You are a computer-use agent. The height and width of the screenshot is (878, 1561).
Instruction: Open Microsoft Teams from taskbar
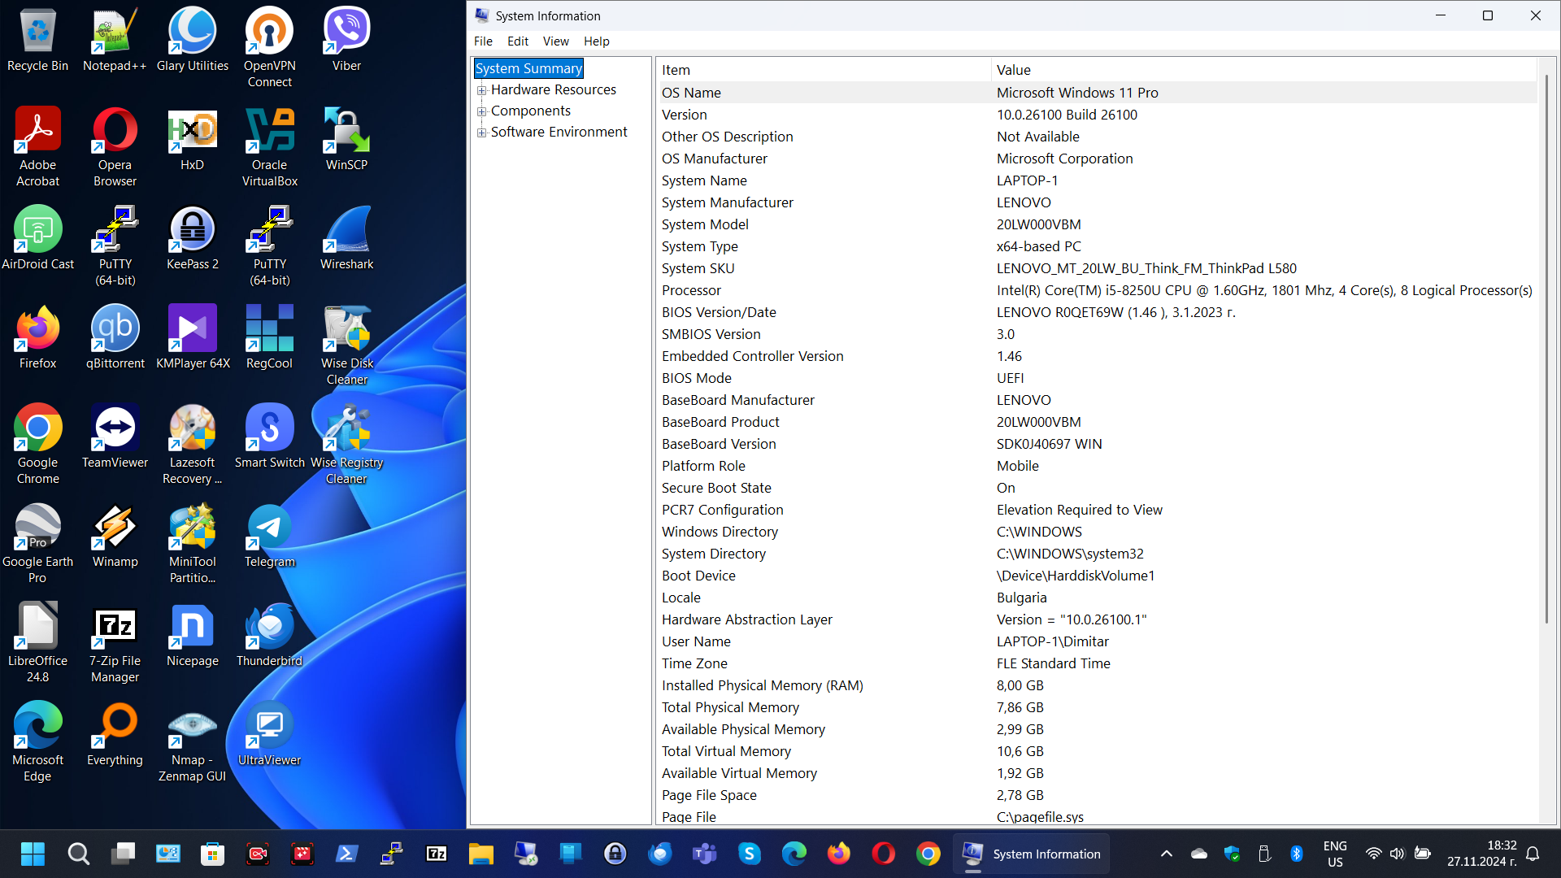click(704, 854)
